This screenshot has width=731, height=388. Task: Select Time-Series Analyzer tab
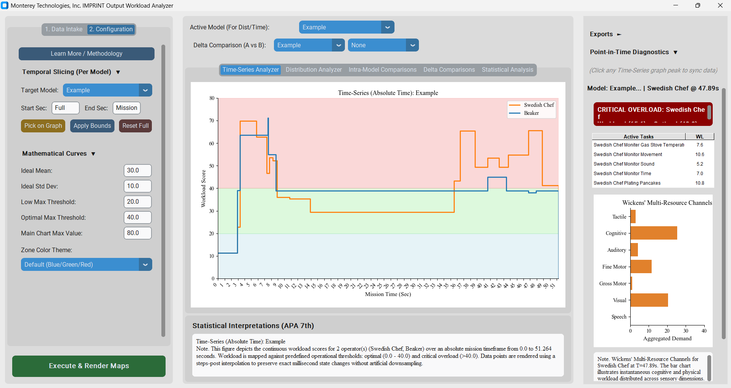click(251, 70)
